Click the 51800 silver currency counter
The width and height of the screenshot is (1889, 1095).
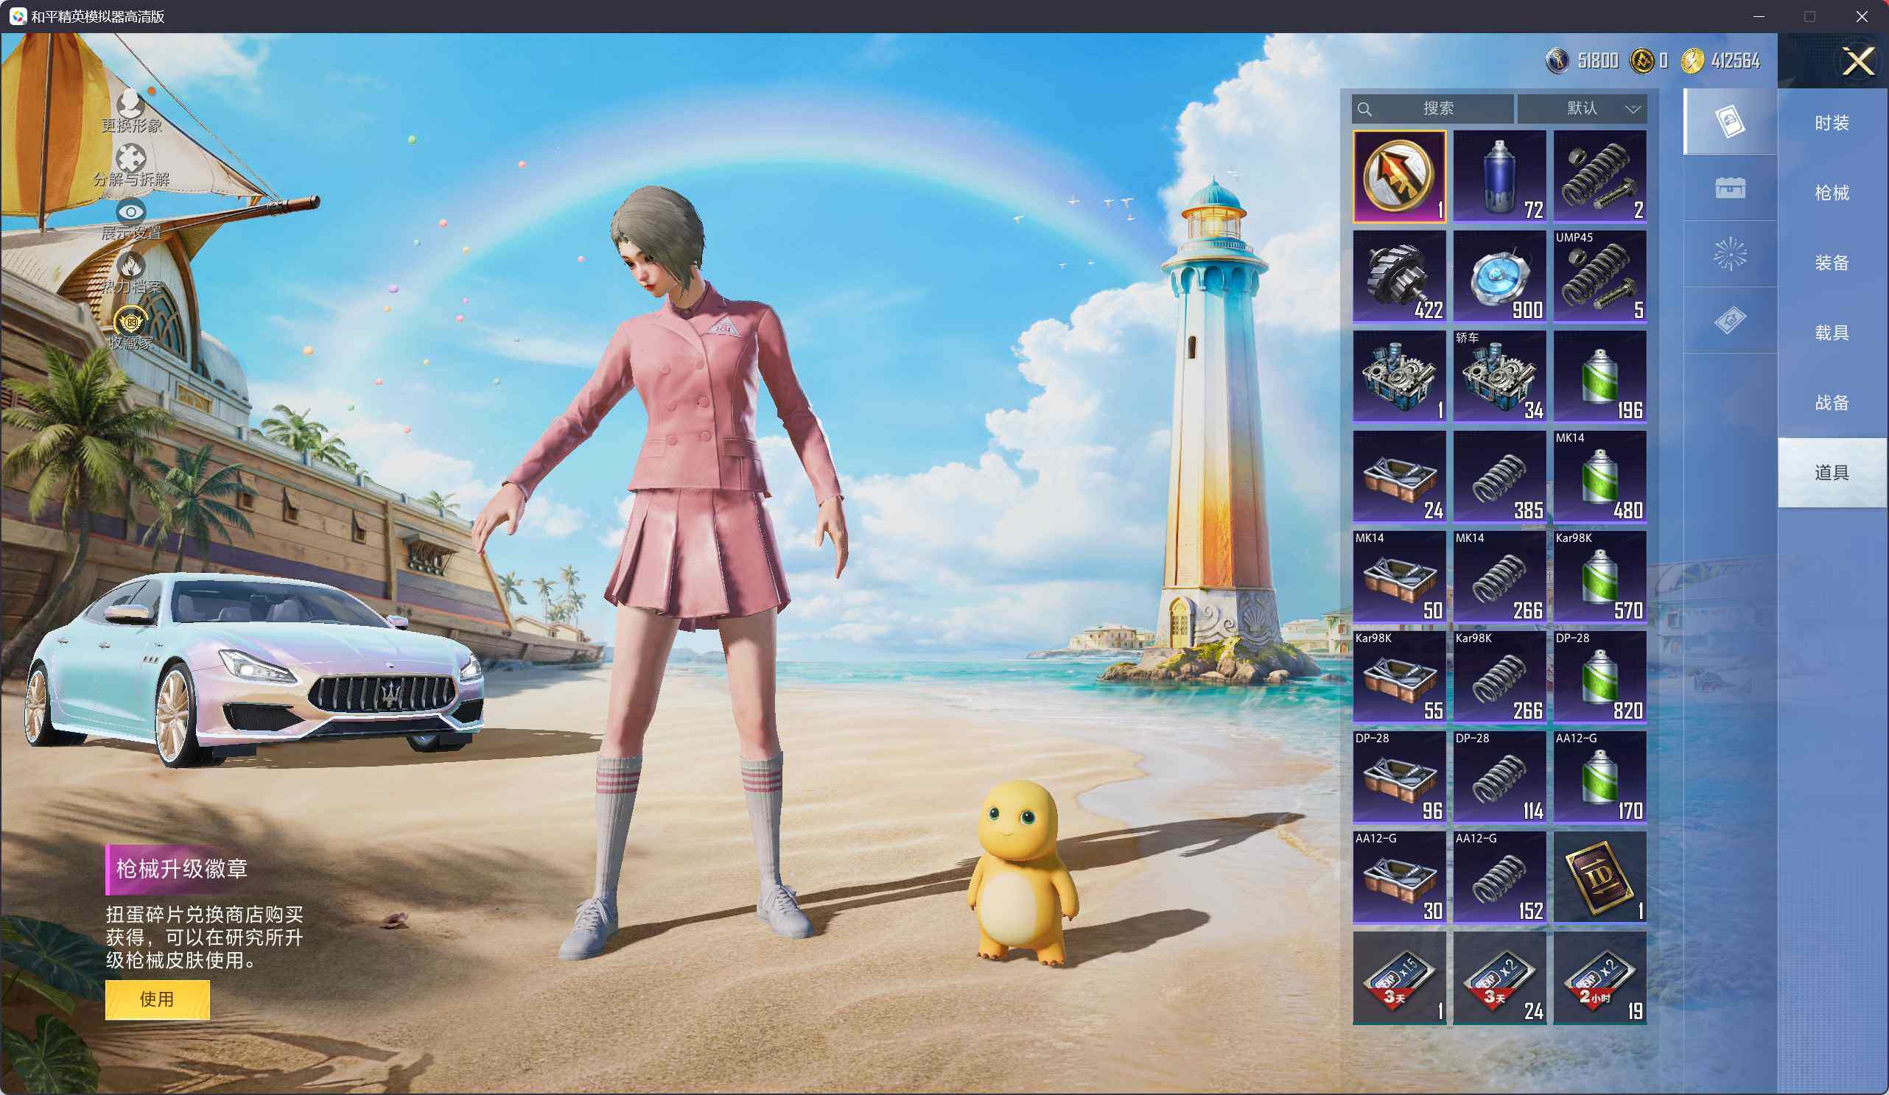point(1583,60)
